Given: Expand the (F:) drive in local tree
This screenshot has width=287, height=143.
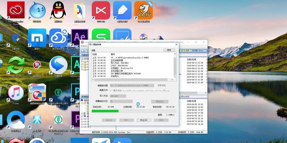Looking at the screenshot, I should point(82,127).
